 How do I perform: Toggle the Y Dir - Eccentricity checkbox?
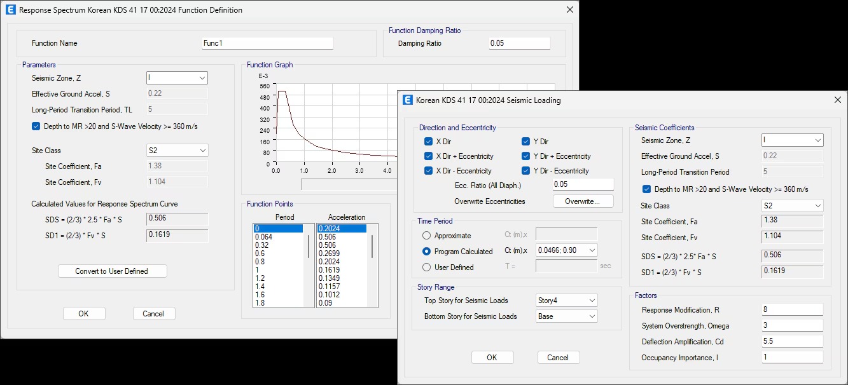point(525,171)
